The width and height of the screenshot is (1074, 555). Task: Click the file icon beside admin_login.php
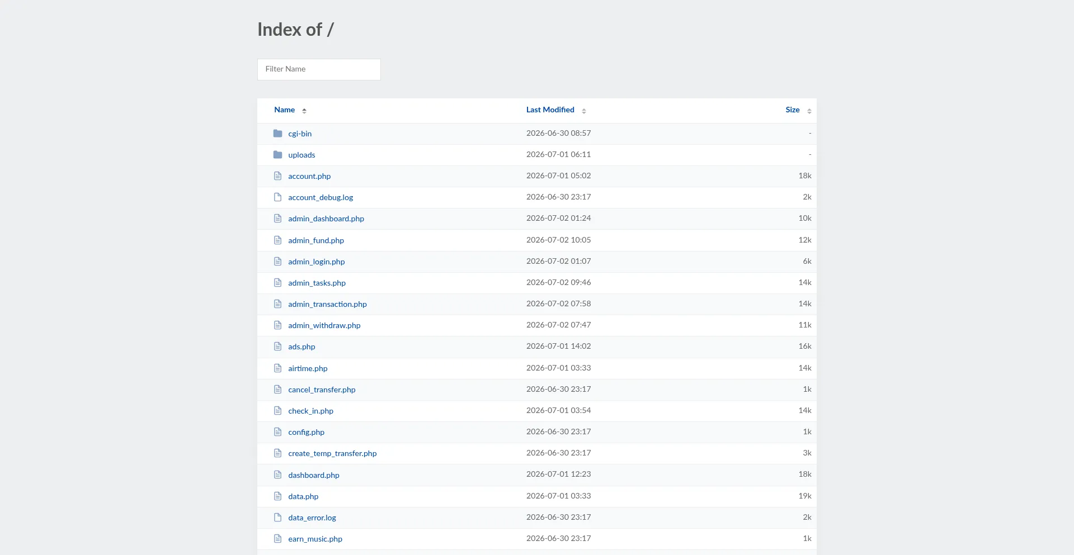[277, 262]
